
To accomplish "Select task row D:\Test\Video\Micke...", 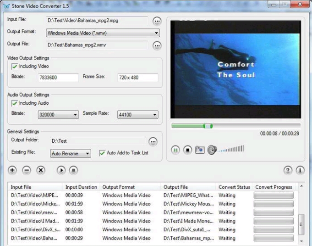I will click(153, 204).
